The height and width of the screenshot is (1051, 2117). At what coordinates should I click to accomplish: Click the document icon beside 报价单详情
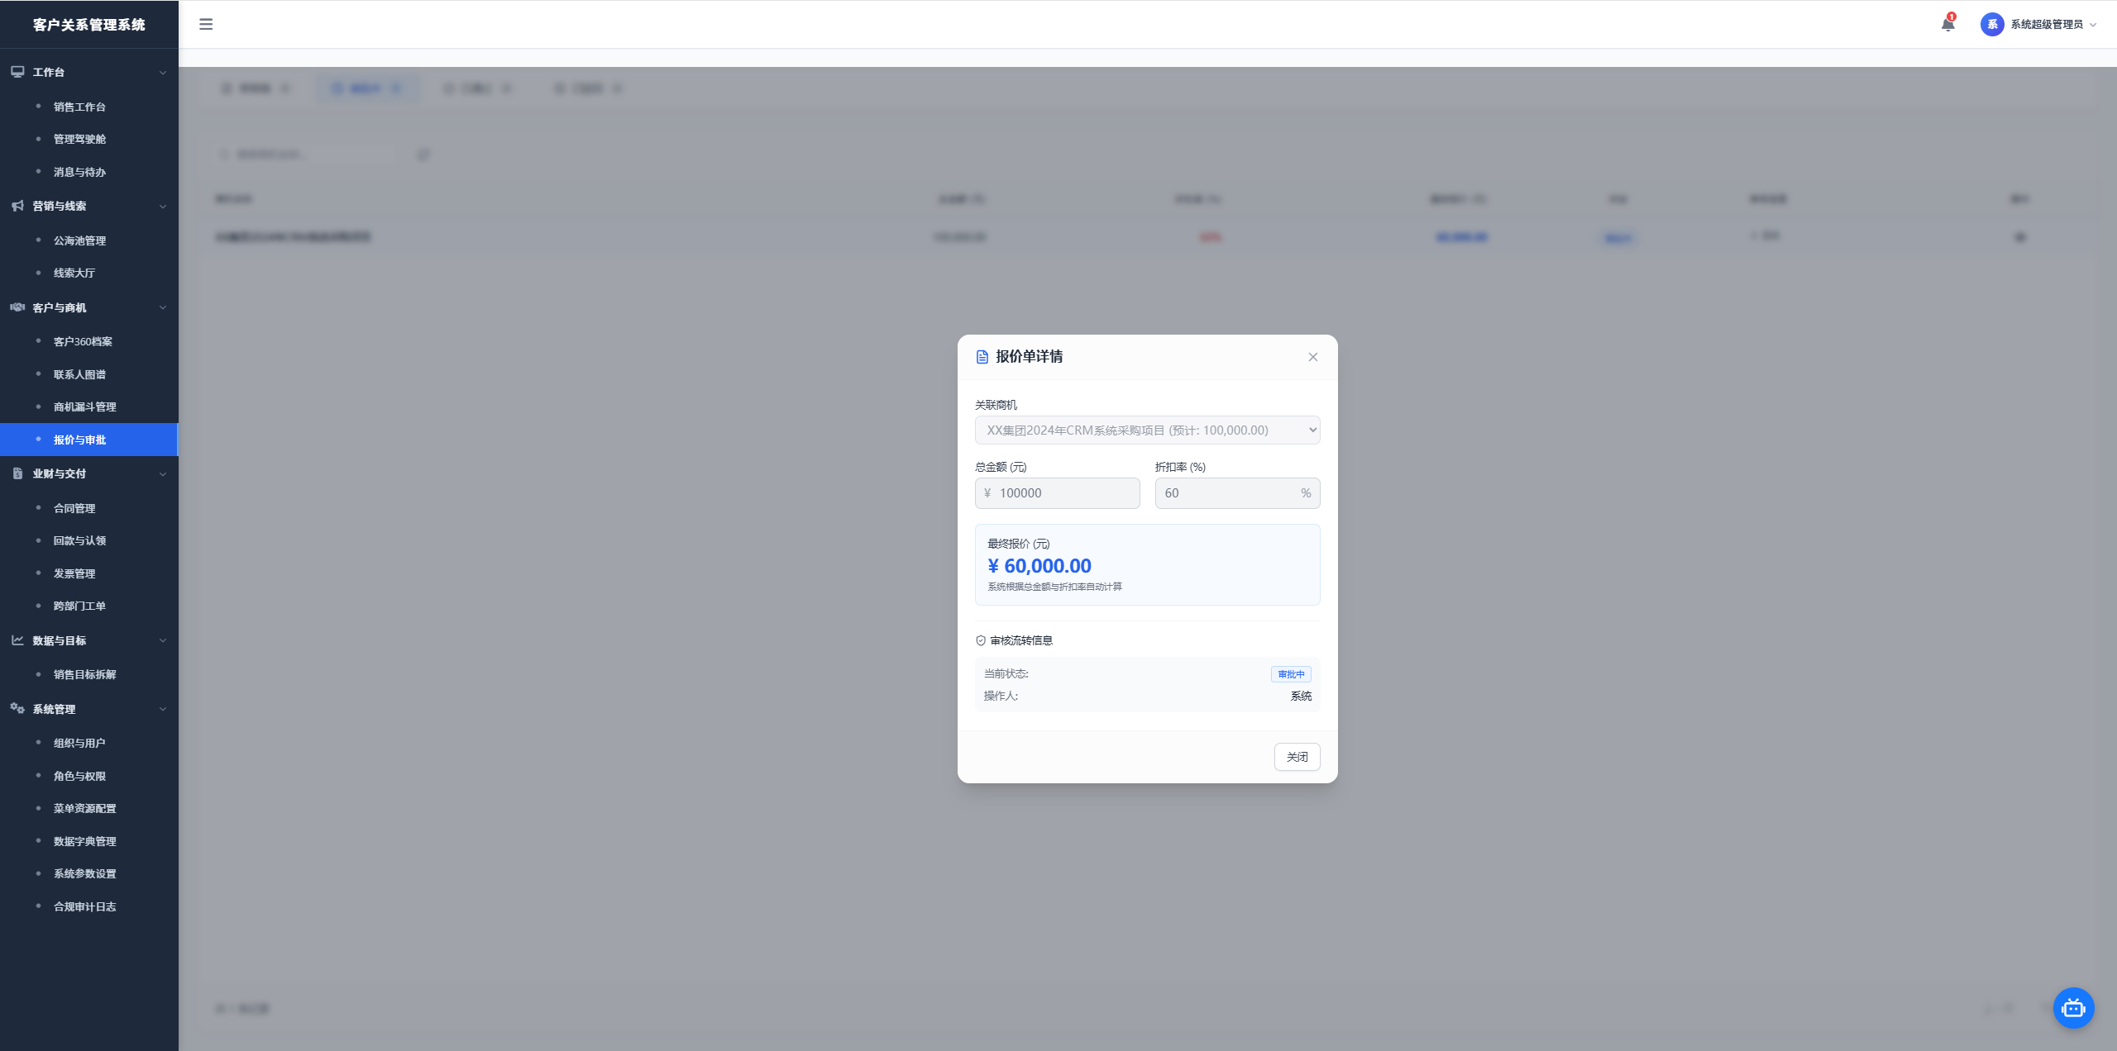982,357
